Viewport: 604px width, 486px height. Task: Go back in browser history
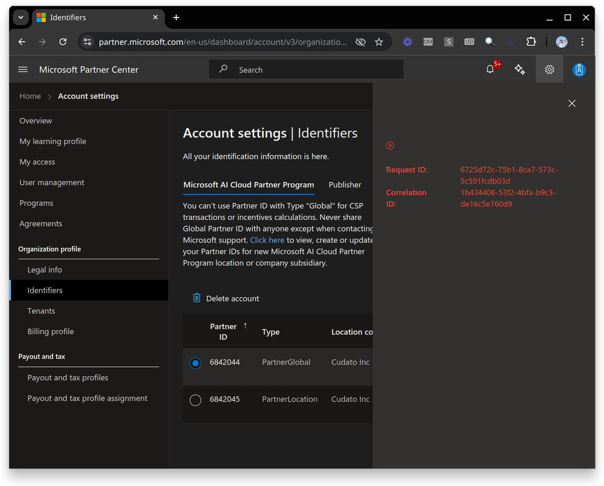pos(22,42)
